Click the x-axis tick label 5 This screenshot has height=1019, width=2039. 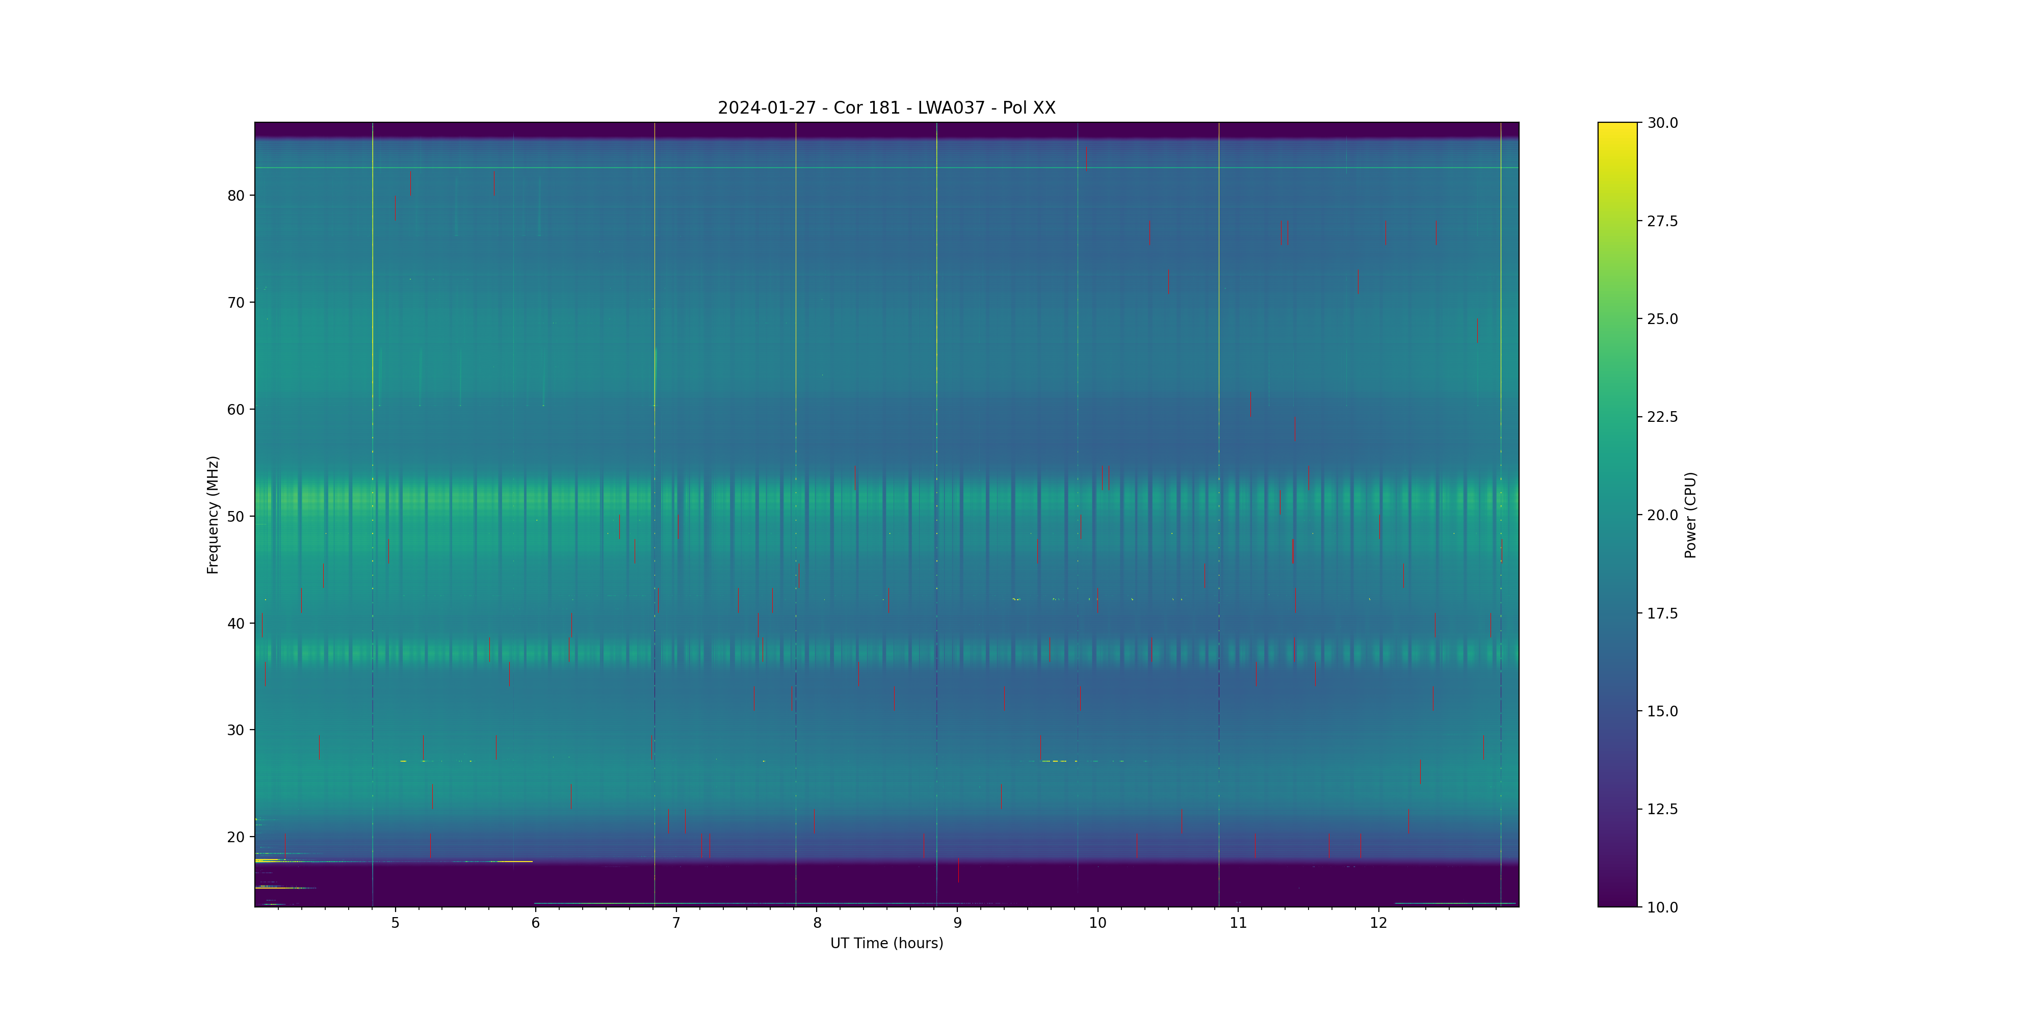[x=395, y=923]
